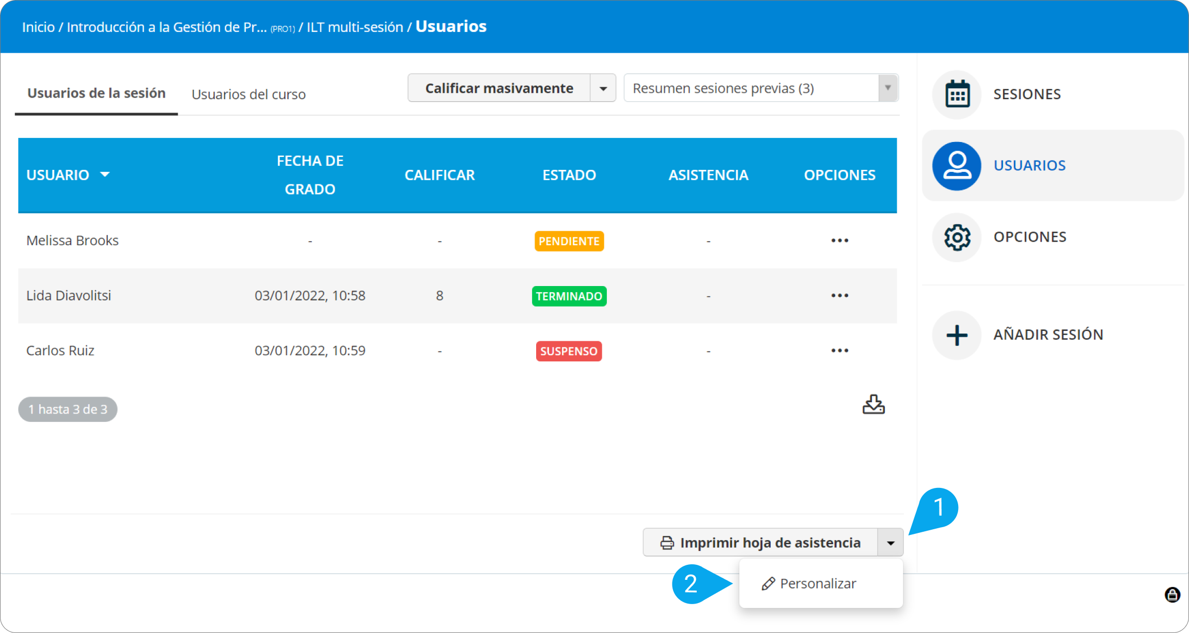Open the Sesiones calendar icon
Screen dimensions: 1189x633
point(957,94)
